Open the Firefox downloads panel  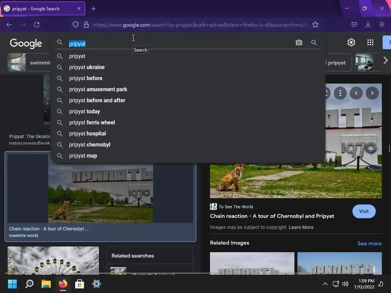tap(368, 24)
